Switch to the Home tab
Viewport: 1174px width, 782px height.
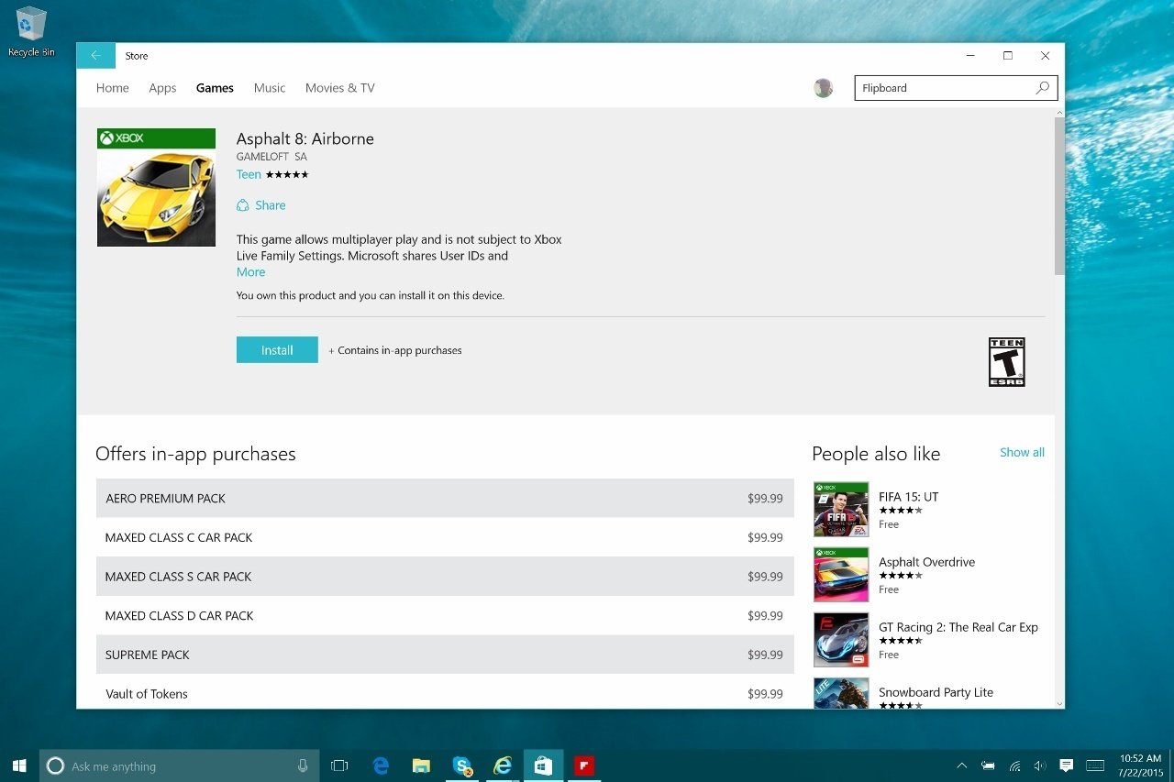point(113,88)
